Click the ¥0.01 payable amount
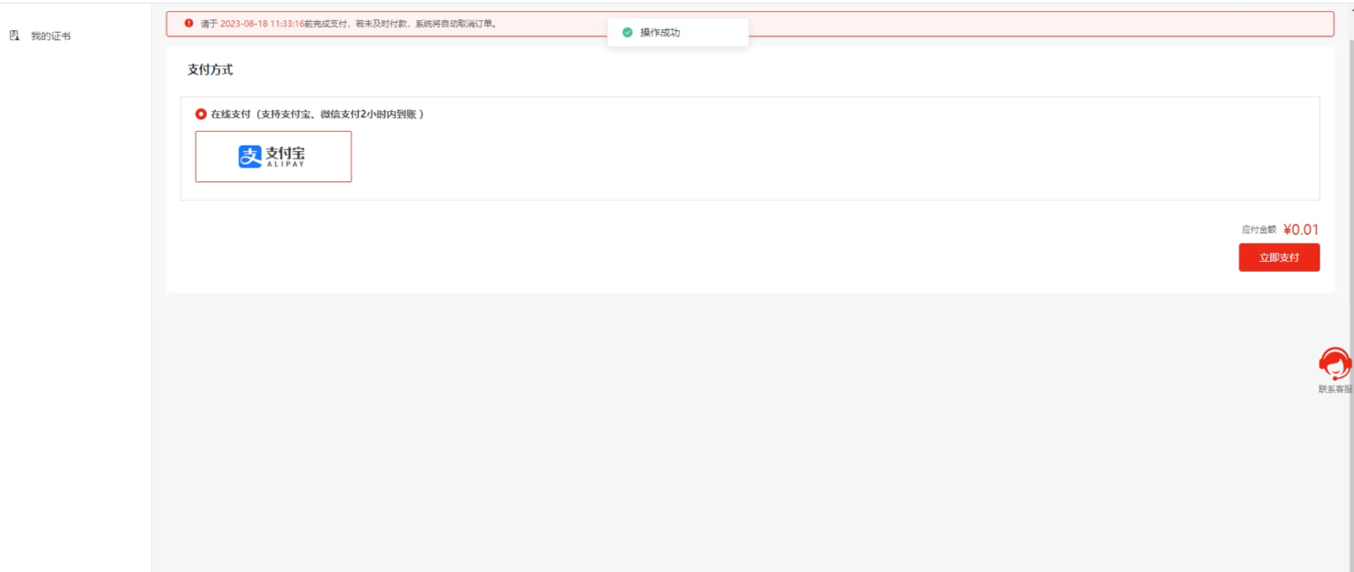Screen dimensions: 1354x572 pos(1300,230)
